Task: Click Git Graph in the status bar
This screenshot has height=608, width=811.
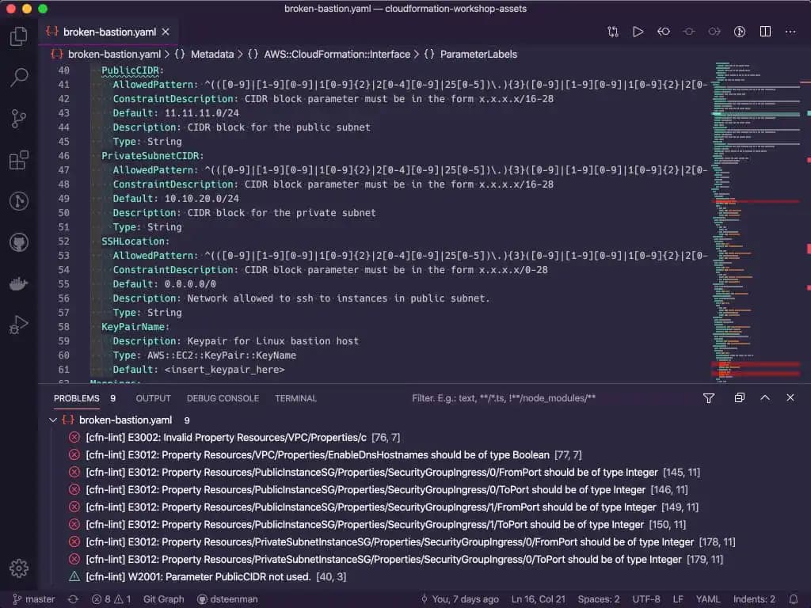Action: click(x=163, y=599)
